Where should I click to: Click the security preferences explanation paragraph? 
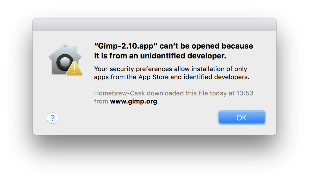170,73
